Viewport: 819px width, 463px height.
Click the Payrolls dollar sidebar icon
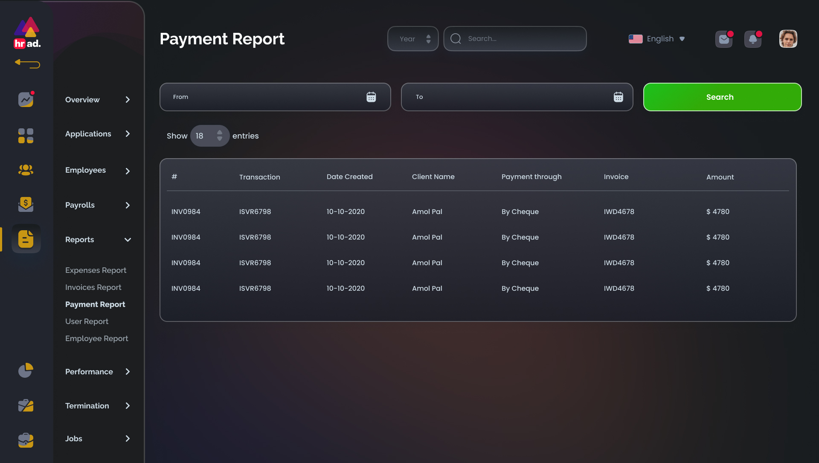coord(26,204)
